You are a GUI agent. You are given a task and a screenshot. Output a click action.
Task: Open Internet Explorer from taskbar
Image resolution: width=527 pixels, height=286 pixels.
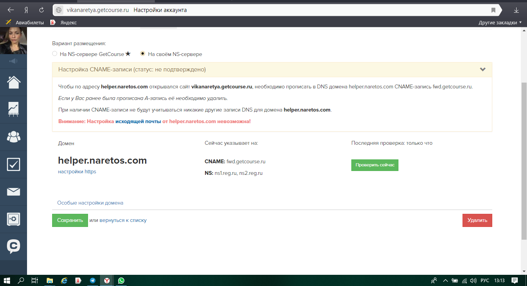(64, 281)
